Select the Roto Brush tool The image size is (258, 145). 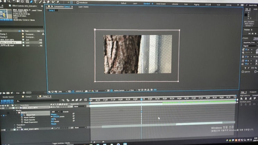tap(53, 2)
